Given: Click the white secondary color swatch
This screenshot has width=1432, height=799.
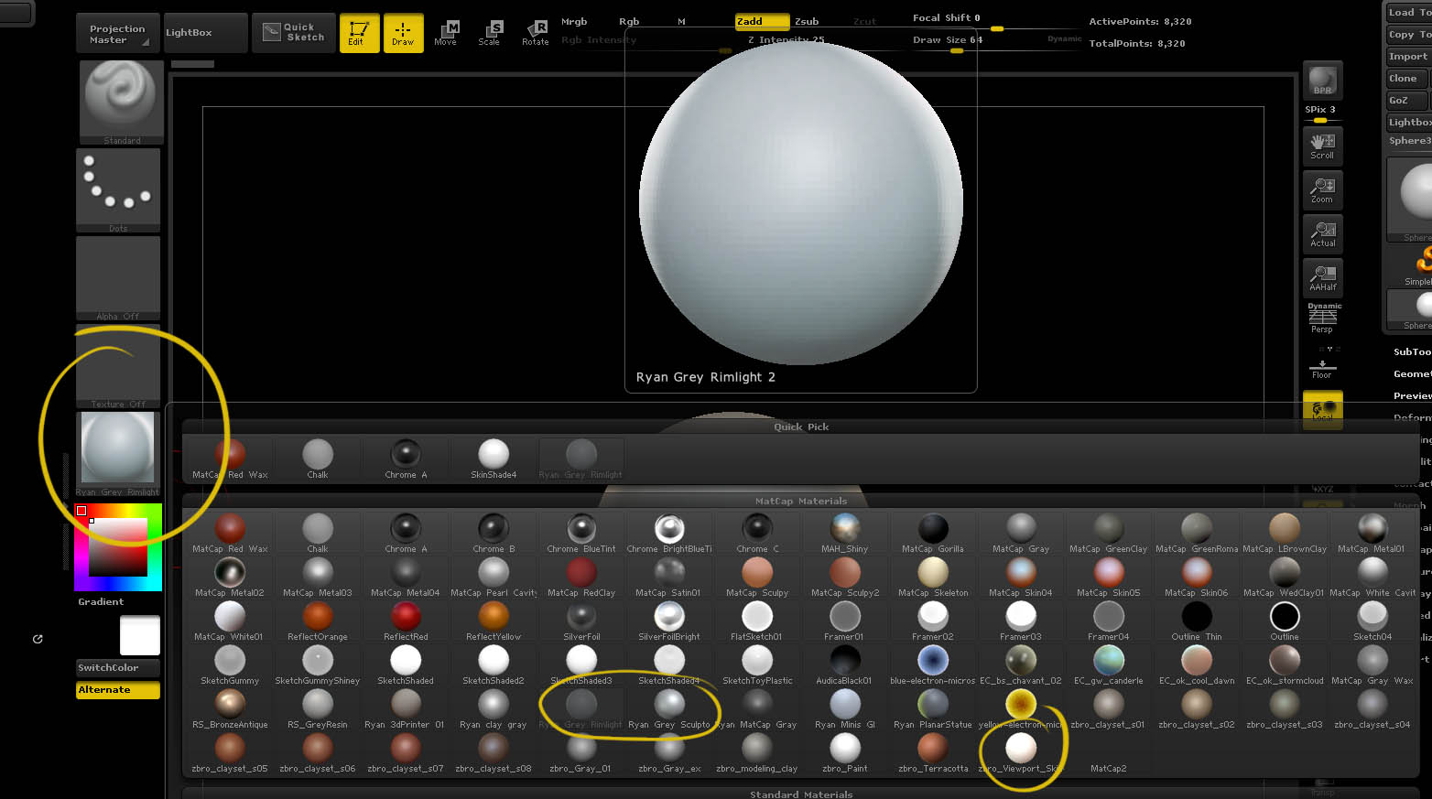Looking at the screenshot, I should click(140, 635).
